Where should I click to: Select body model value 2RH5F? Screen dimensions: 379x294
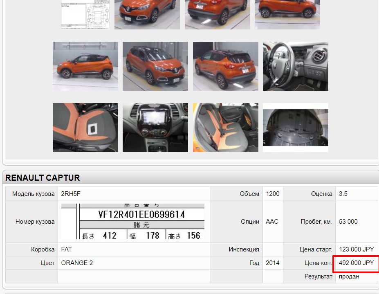(71, 194)
